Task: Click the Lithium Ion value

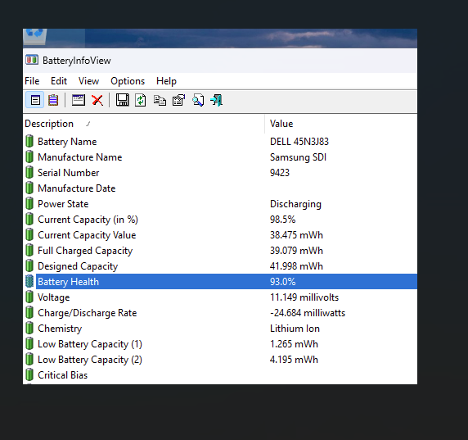Action: [295, 329]
